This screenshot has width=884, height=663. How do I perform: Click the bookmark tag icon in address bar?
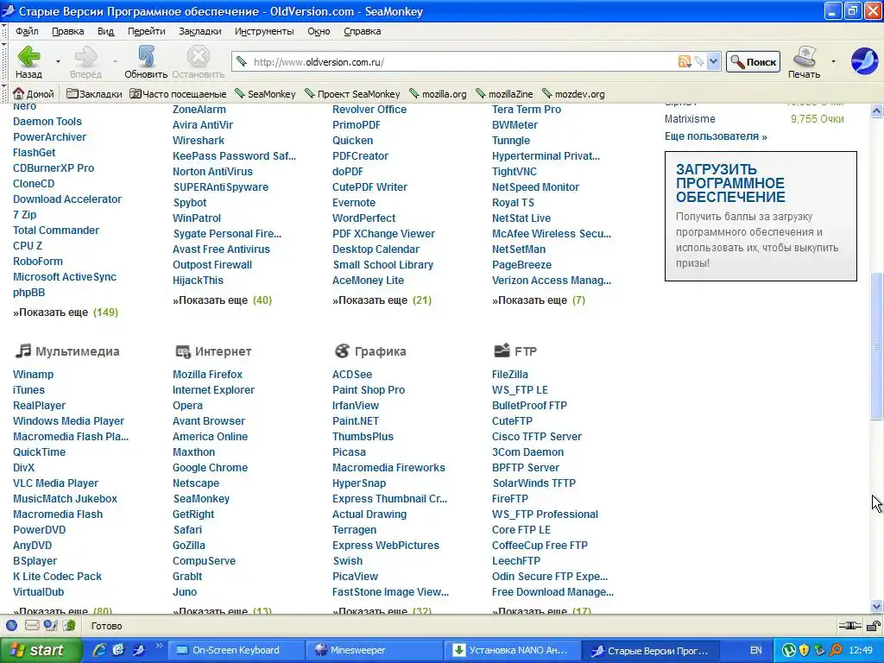click(x=699, y=62)
